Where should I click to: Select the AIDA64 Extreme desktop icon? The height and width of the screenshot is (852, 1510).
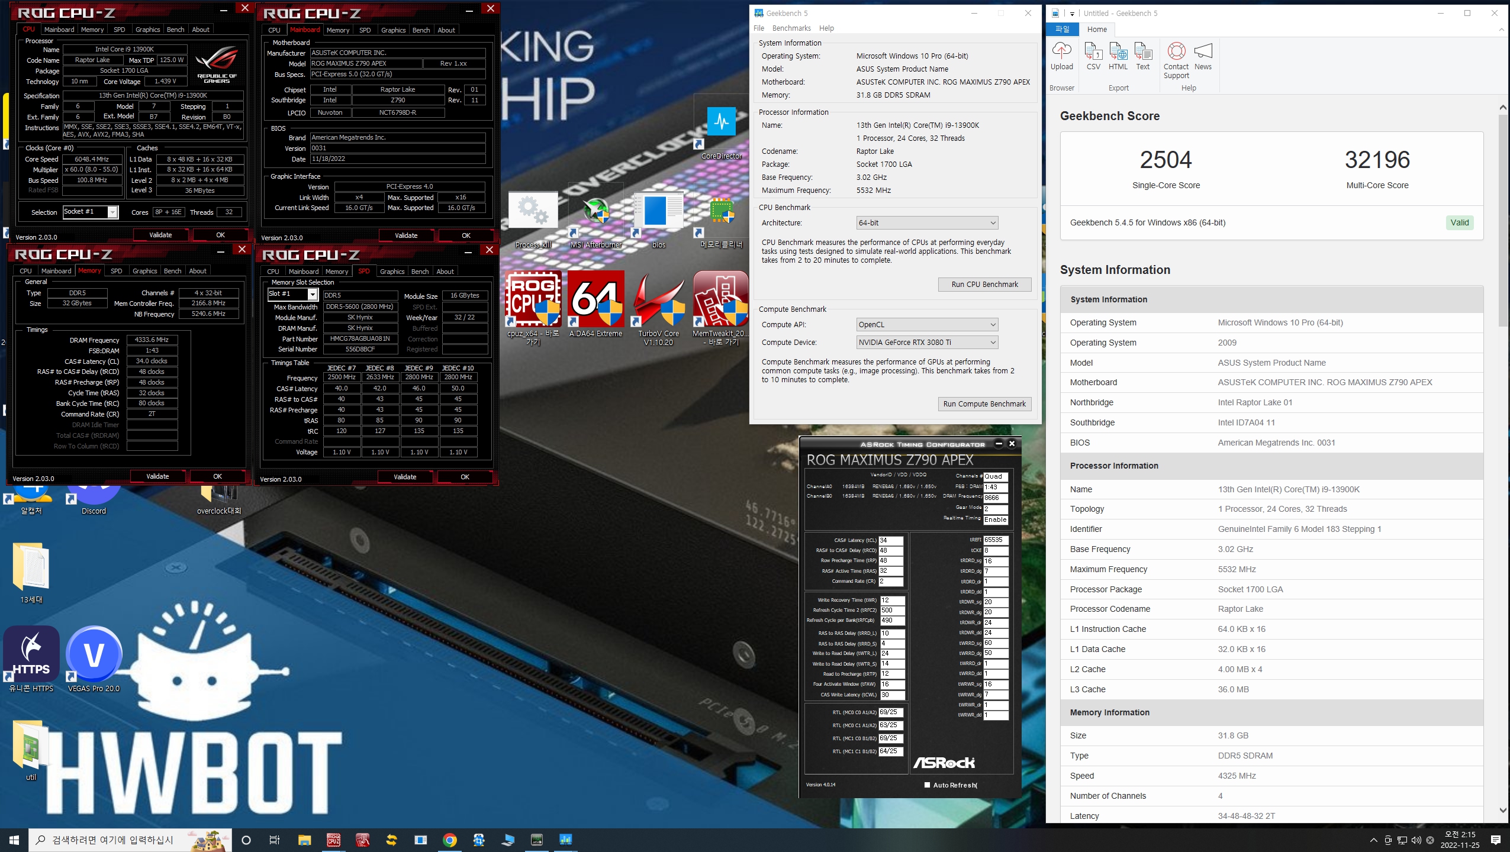point(595,305)
